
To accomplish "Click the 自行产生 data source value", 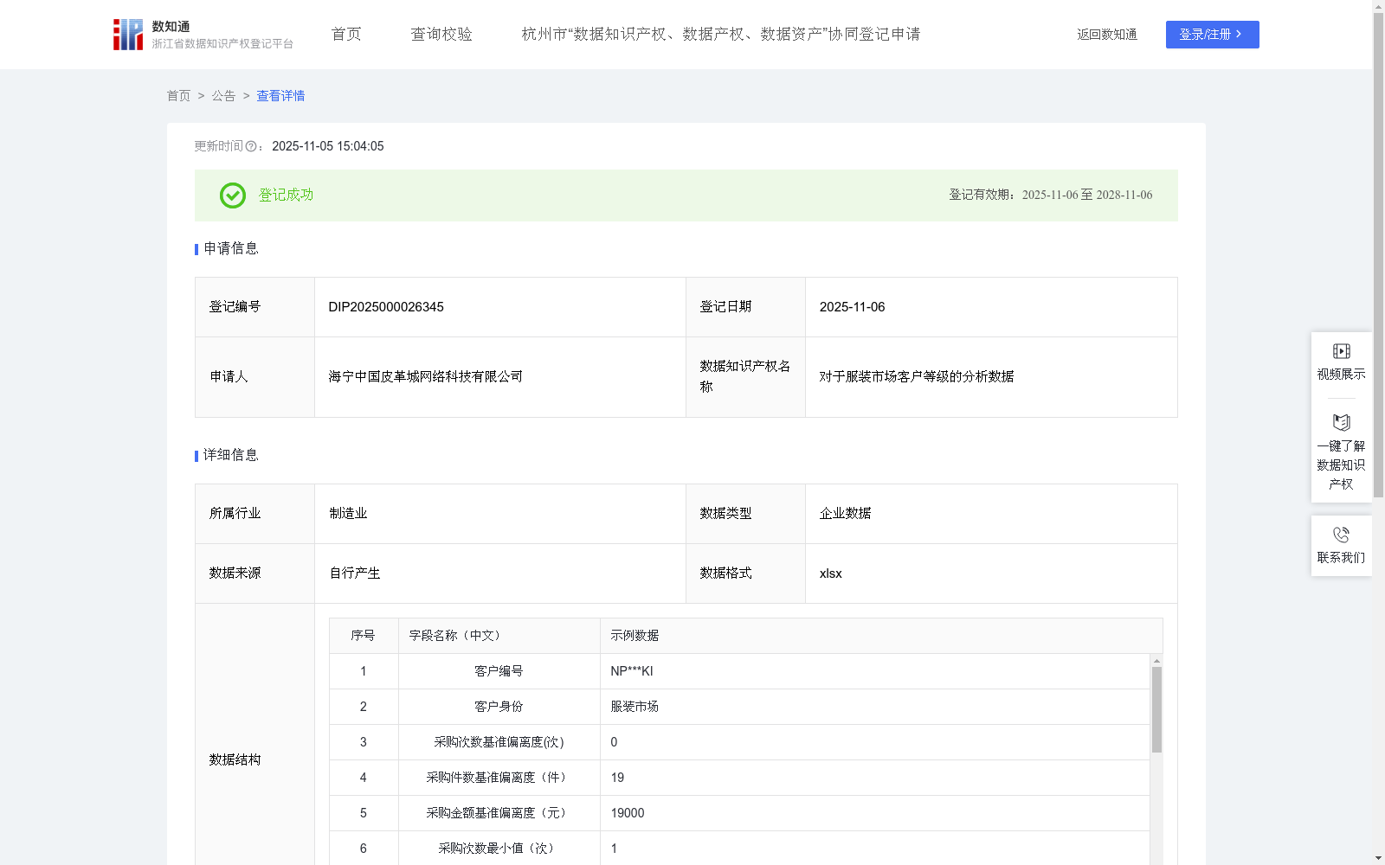I will (x=355, y=573).
